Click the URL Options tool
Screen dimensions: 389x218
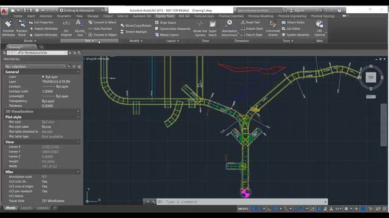coord(320,28)
